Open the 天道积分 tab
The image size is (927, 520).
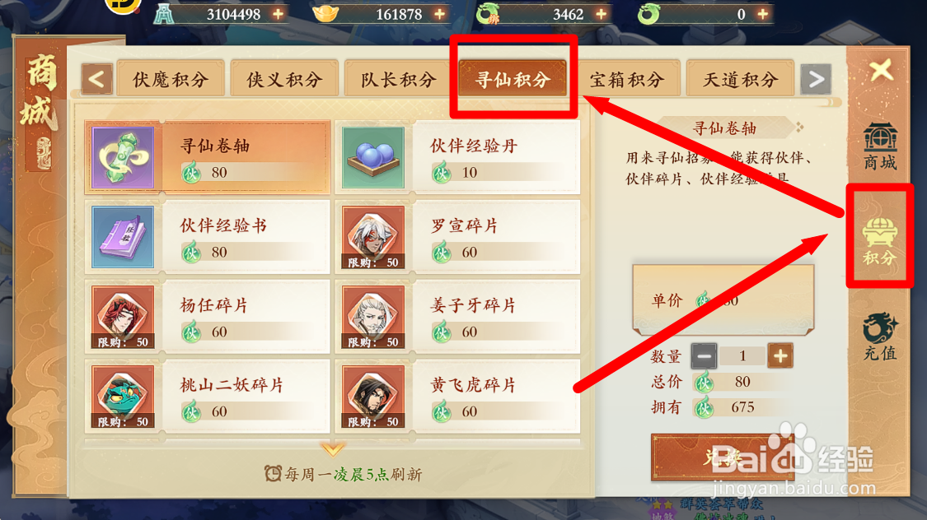(740, 78)
